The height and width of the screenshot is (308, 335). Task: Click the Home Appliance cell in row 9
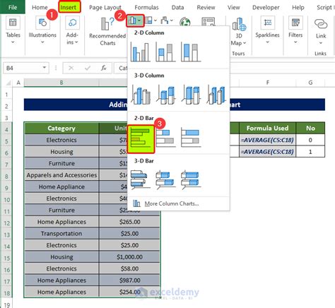click(61, 187)
